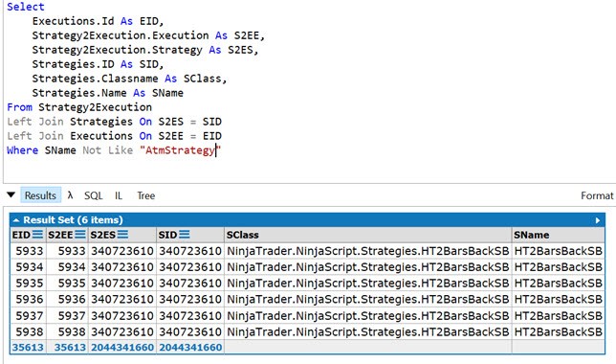Select SID cell in row 5935
Image resolution: width=616 pixels, height=364 pixels.
(190, 284)
